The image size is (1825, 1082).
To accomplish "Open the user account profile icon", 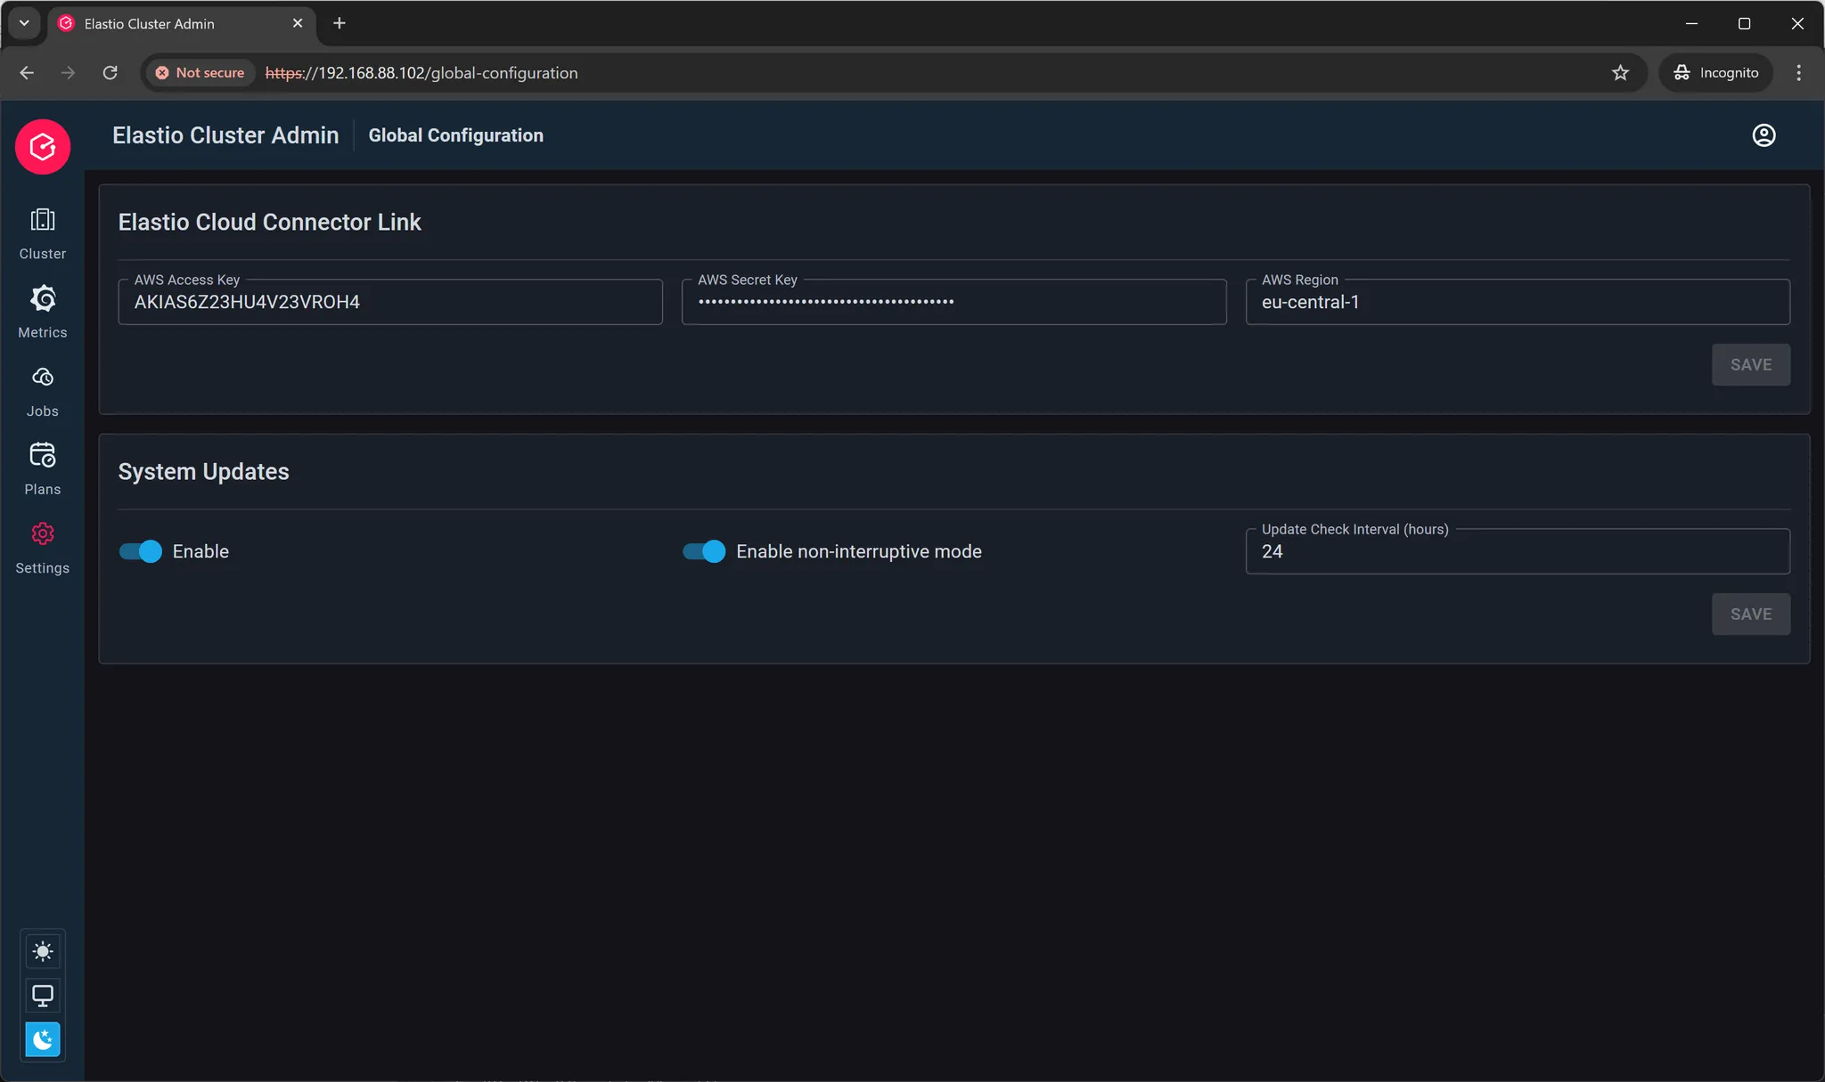I will 1764,135.
